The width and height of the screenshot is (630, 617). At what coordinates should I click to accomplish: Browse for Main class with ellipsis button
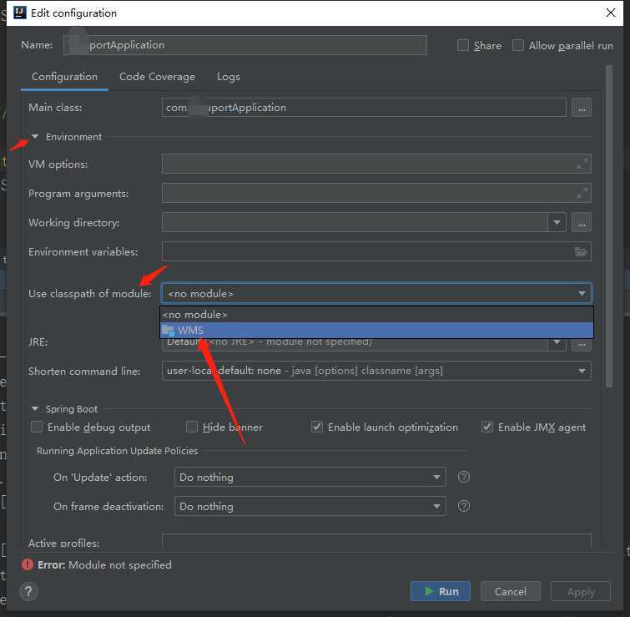coord(582,108)
